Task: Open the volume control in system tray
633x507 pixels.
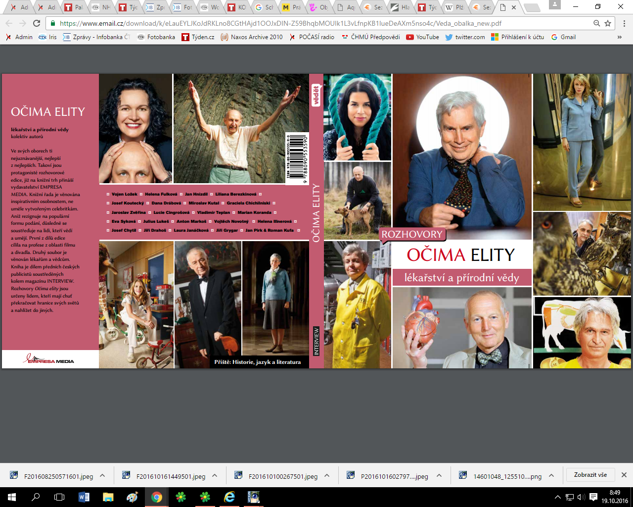Action: coord(581,497)
